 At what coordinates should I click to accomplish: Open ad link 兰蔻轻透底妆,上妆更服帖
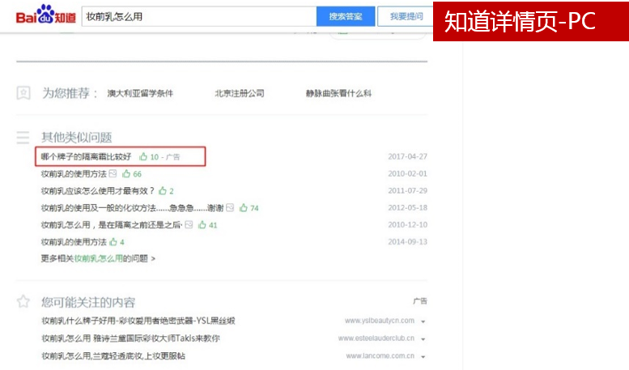113,356
